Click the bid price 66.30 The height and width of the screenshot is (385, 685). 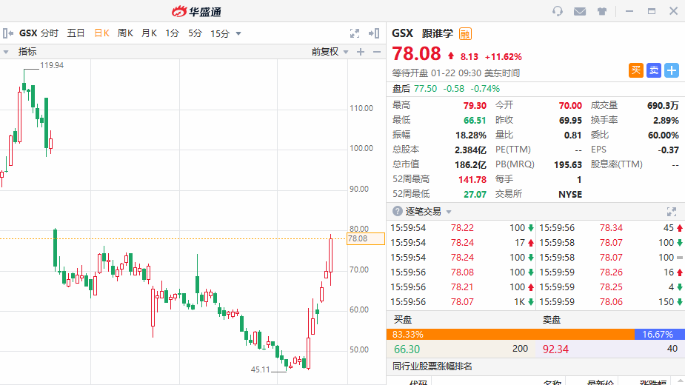point(407,349)
